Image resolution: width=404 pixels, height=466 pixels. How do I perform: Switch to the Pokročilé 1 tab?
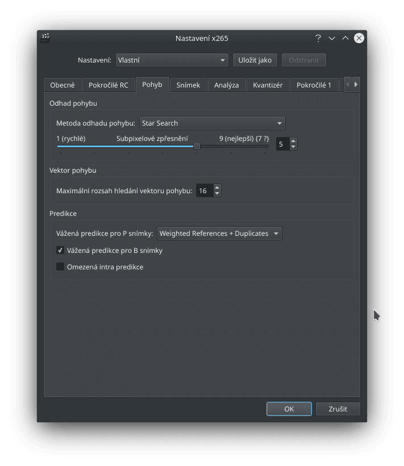coord(314,85)
